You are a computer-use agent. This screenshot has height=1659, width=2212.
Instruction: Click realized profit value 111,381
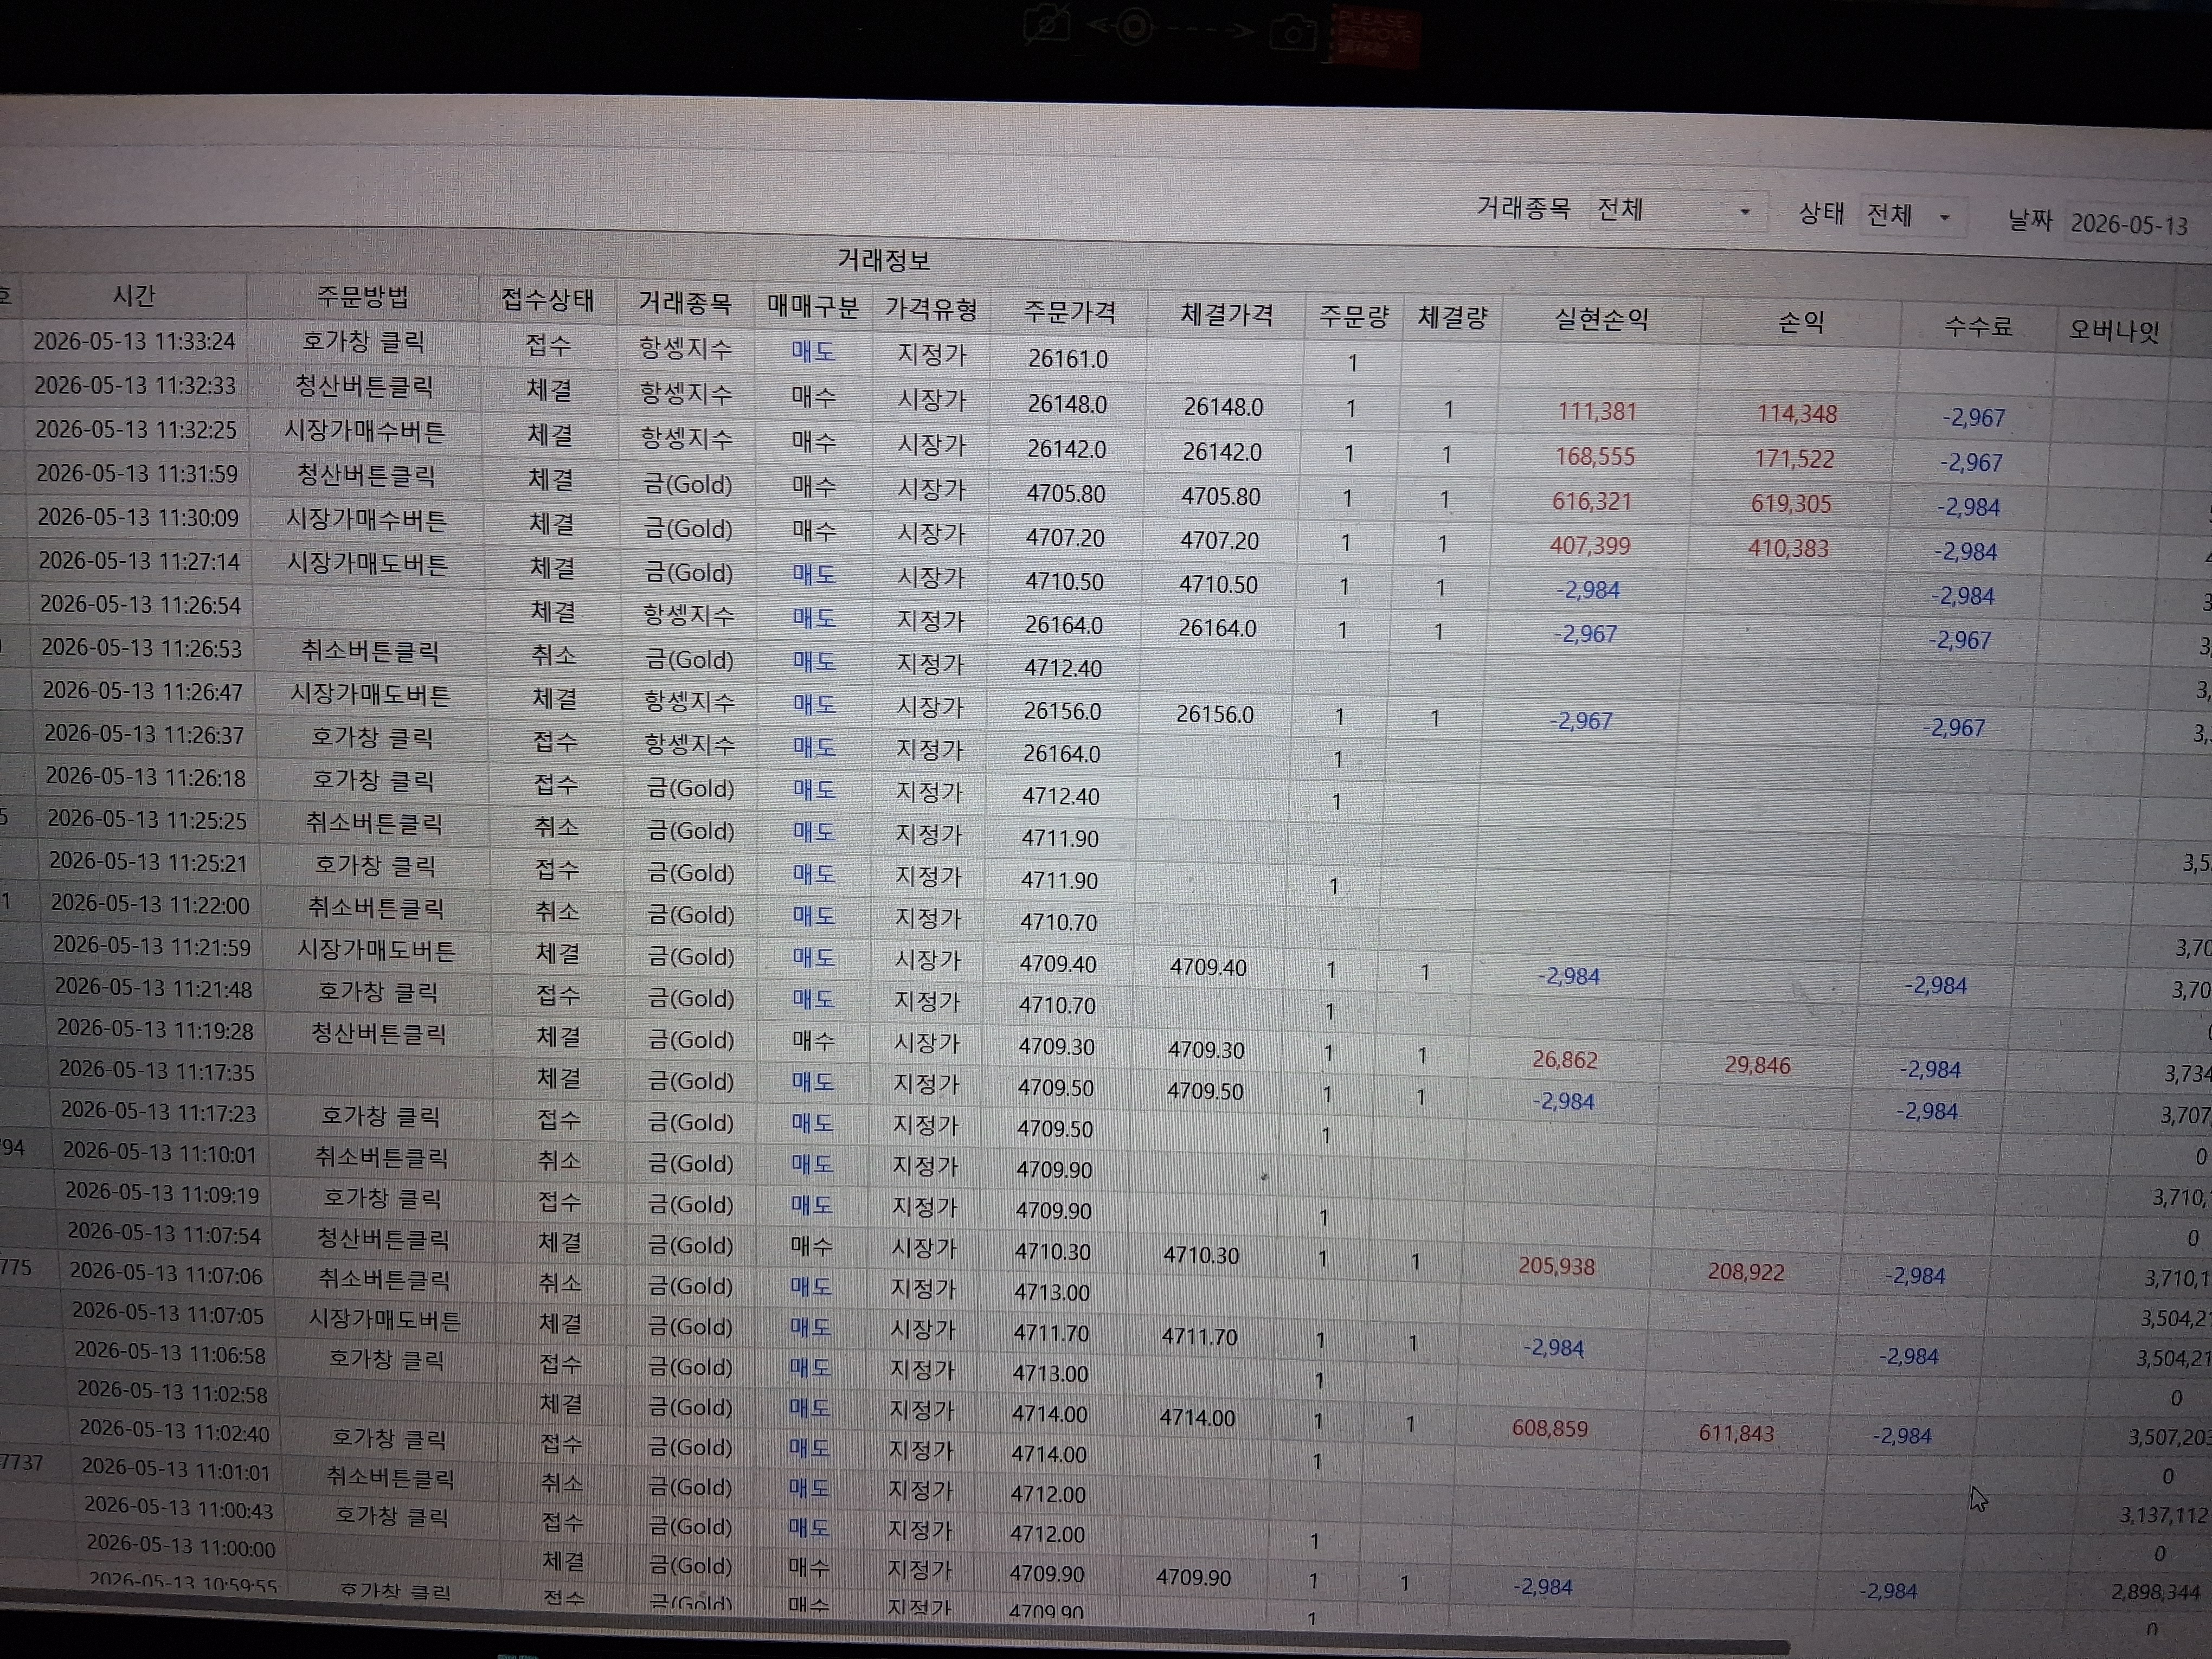(x=1597, y=411)
